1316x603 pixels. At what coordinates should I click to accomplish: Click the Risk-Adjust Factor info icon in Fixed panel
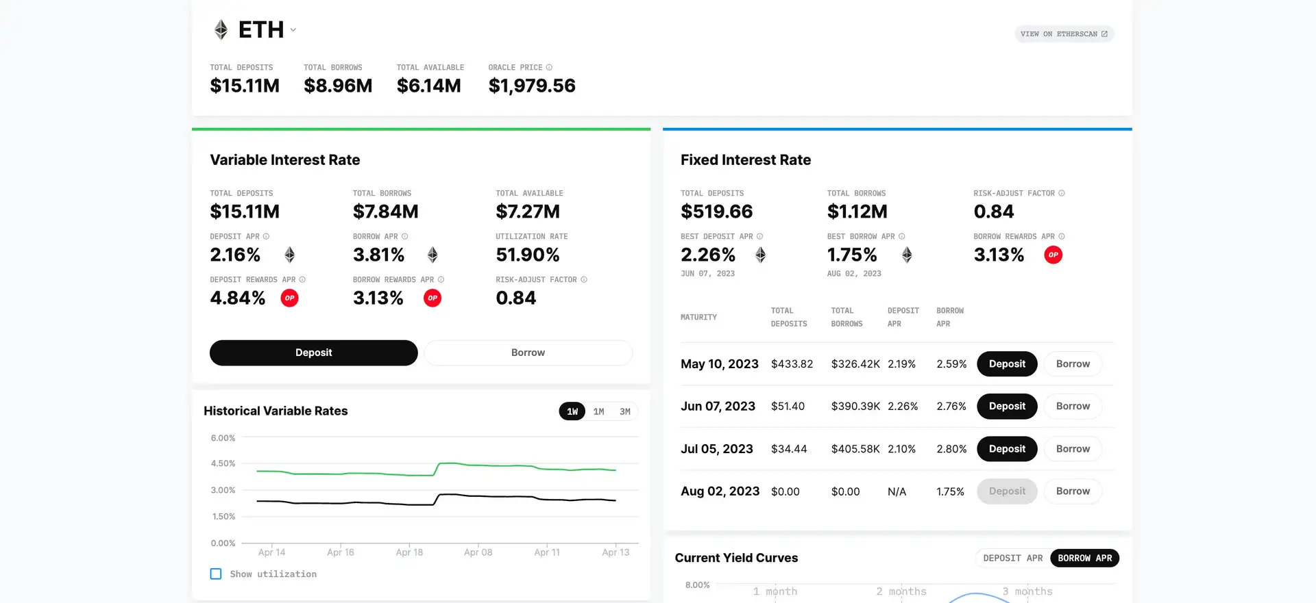click(1062, 194)
